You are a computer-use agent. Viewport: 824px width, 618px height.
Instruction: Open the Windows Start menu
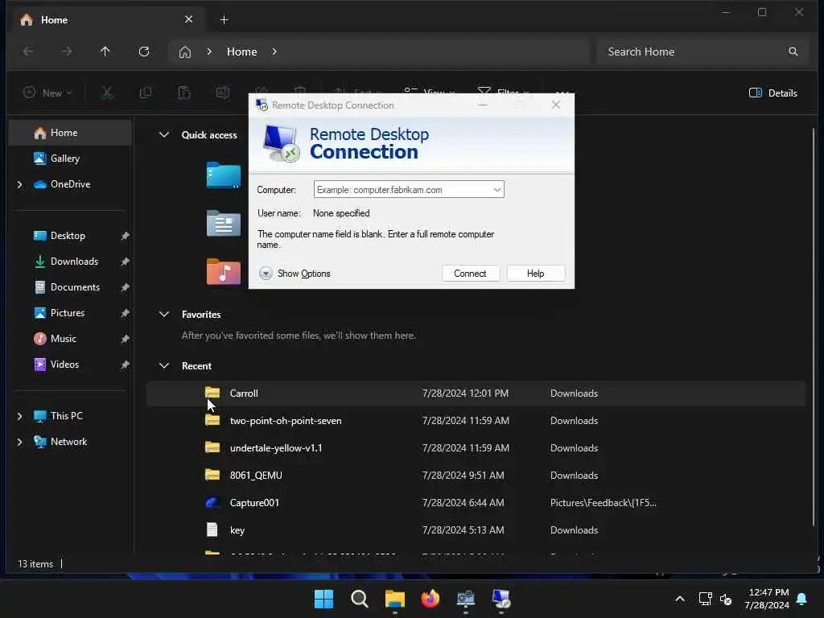tap(323, 599)
